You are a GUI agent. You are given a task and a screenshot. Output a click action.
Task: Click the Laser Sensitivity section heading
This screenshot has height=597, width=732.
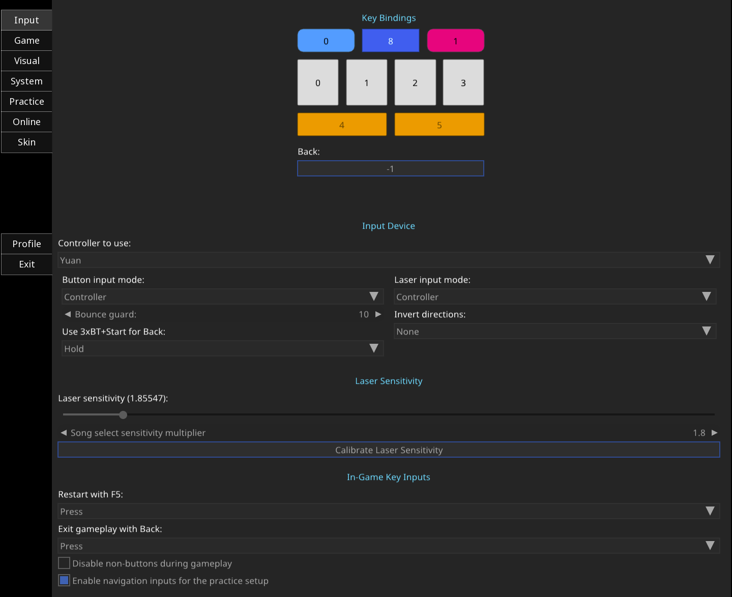(389, 381)
